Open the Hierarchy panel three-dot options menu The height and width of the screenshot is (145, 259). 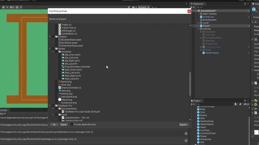pos(248,4)
